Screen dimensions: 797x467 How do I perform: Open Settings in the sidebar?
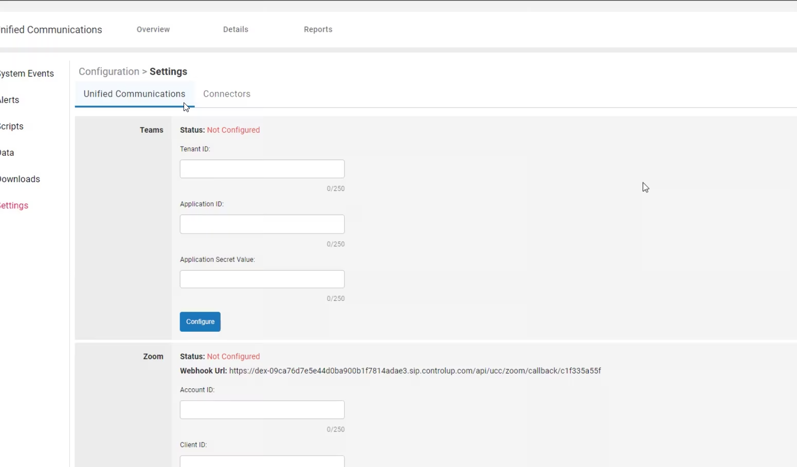(x=14, y=206)
